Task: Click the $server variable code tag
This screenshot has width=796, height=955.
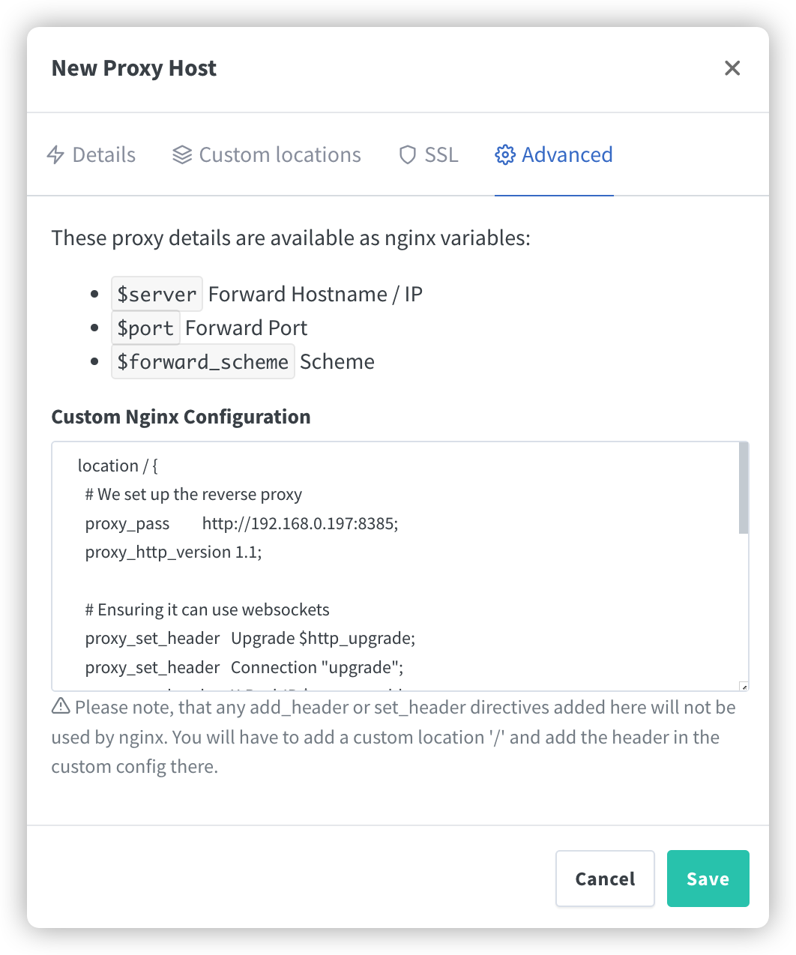Action: [157, 294]
